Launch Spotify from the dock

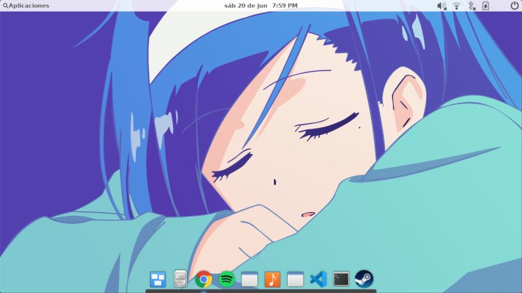[x=226, y=279]
